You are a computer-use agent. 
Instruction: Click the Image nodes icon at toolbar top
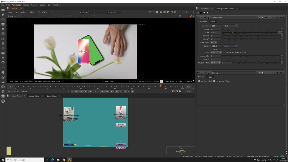(x=3, y=10)
